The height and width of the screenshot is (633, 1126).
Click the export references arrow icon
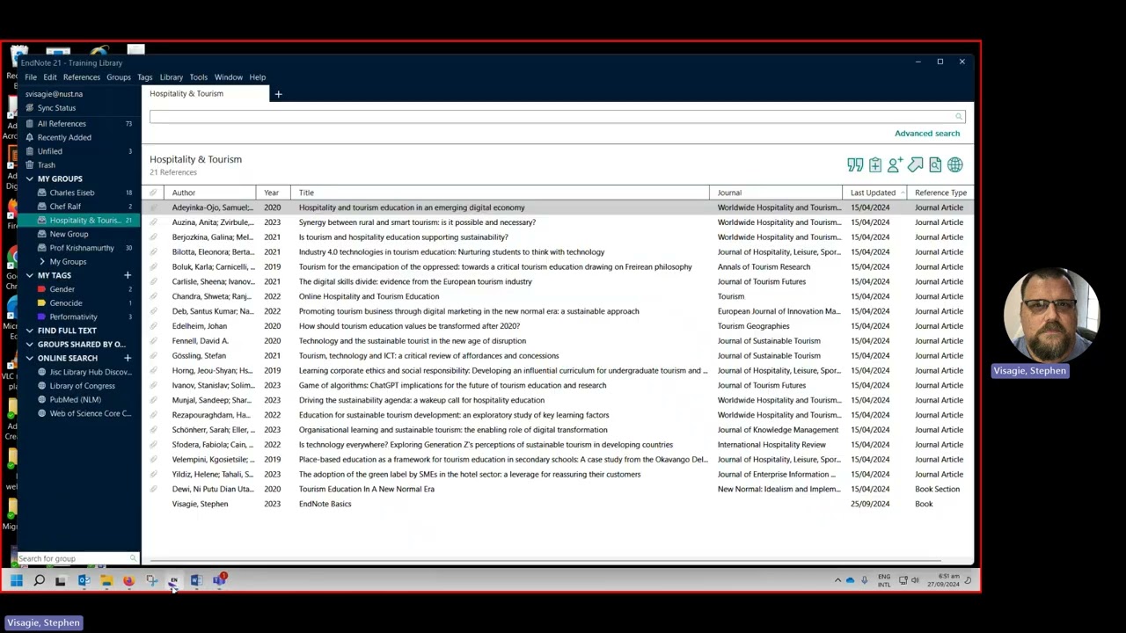(916, 165)
